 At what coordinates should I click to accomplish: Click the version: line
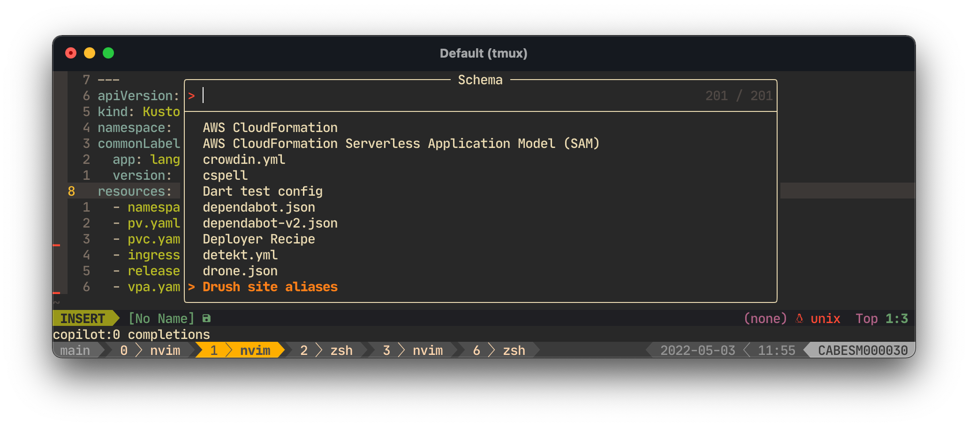pyautogui.click(x=142, y=175)
